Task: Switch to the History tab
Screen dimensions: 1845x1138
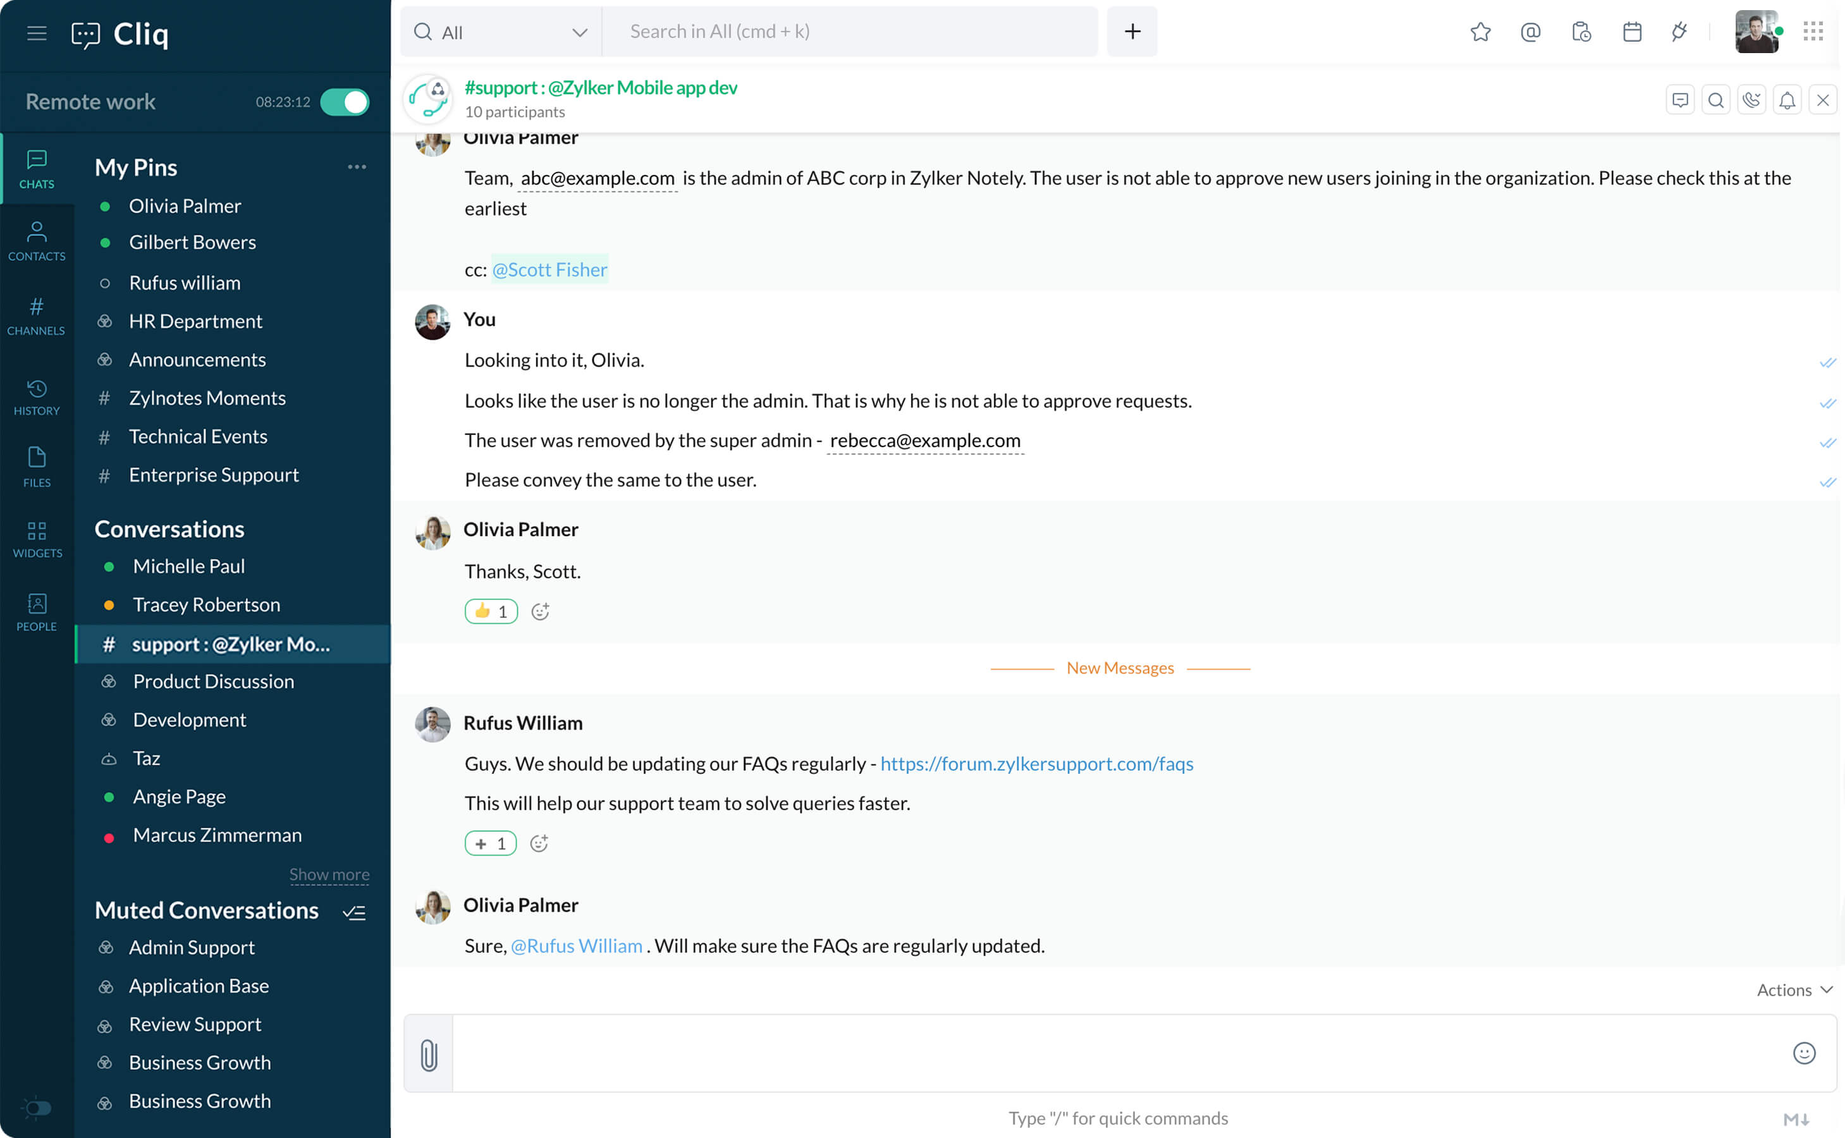Action: click(37, 398)
